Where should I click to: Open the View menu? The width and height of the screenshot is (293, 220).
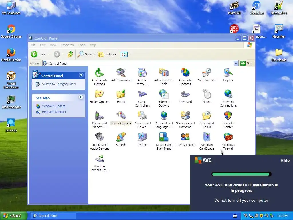53,45
